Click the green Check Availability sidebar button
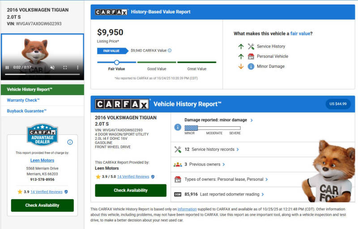The image size is (358, 229). [42, 205]
